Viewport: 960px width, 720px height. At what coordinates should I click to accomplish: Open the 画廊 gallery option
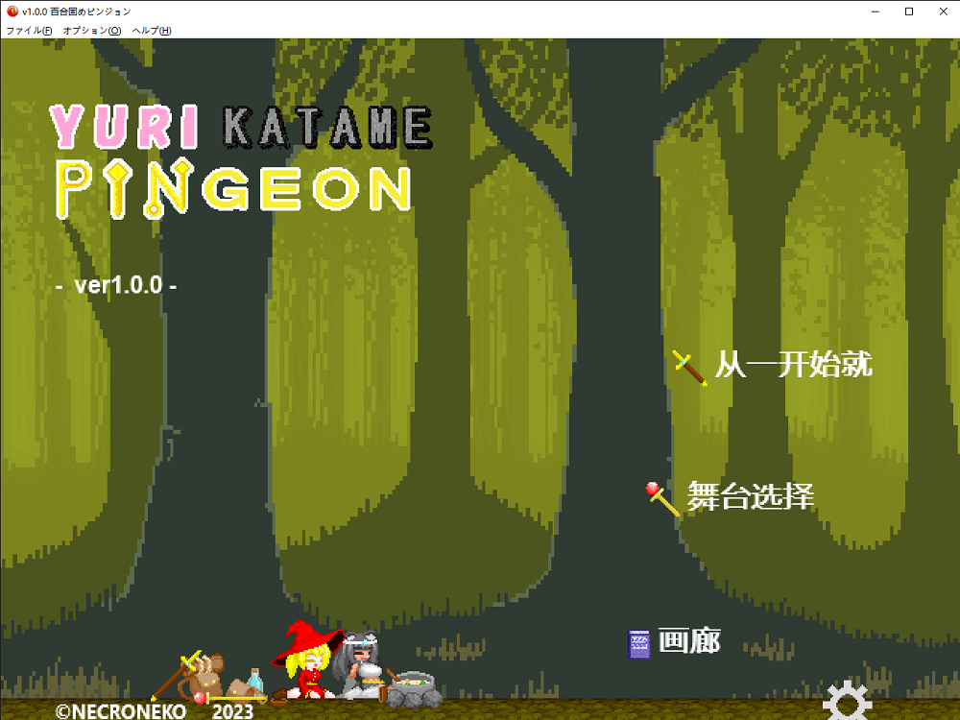[x=689, y=641]
